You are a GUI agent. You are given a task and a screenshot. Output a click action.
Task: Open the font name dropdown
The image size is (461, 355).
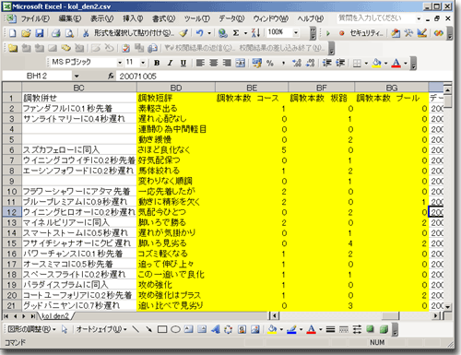click(120, 63)
